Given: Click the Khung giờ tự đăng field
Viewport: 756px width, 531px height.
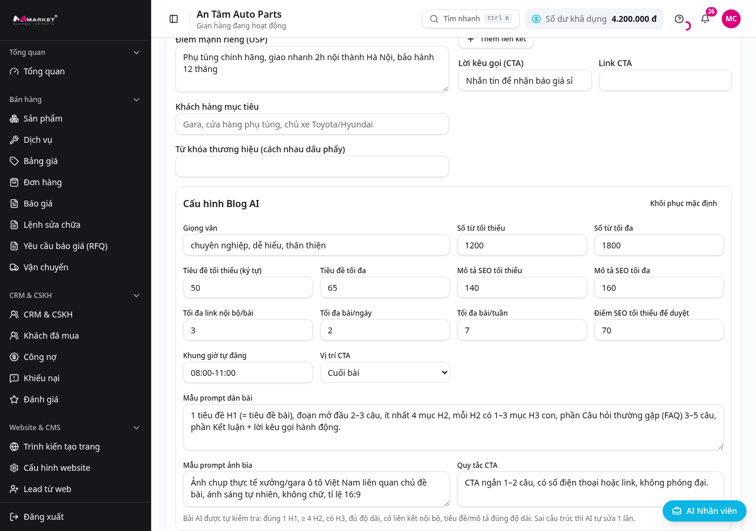Looking at the screenshot, I should coord(248,372).
